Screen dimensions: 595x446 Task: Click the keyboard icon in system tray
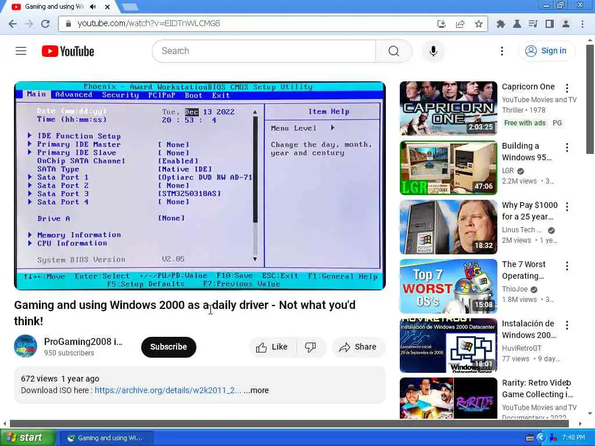coord(530,438)
